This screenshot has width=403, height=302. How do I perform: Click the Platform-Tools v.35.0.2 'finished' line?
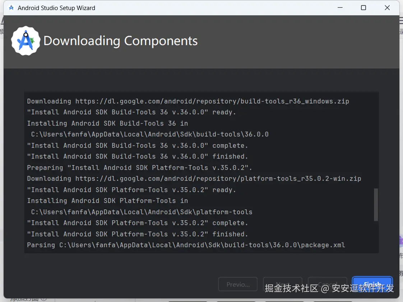[138, 234]
